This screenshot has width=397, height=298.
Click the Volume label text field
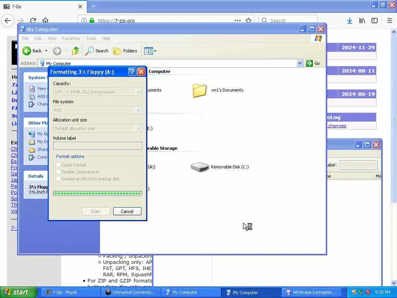pyautogui.click(x=97, y=146)
